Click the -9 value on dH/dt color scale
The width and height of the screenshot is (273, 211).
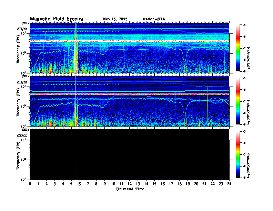coord(244,71)
